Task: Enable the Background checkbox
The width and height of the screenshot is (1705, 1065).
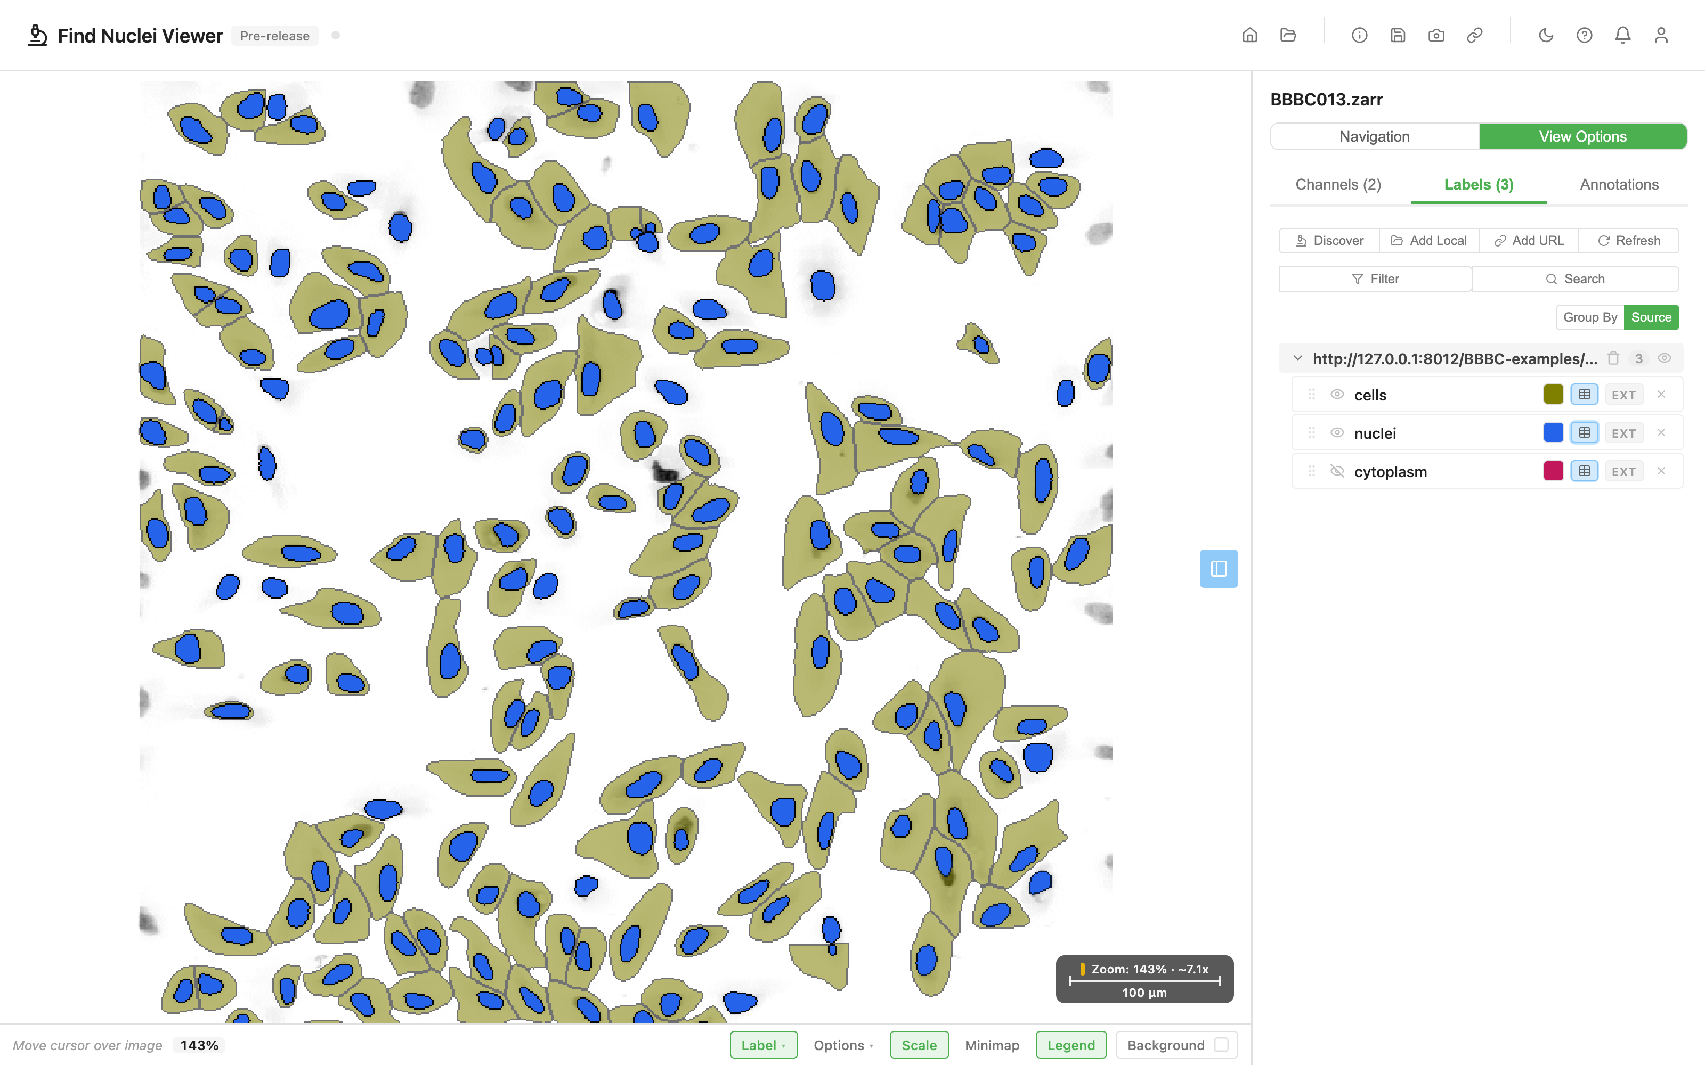Action: [1221, 1045]
